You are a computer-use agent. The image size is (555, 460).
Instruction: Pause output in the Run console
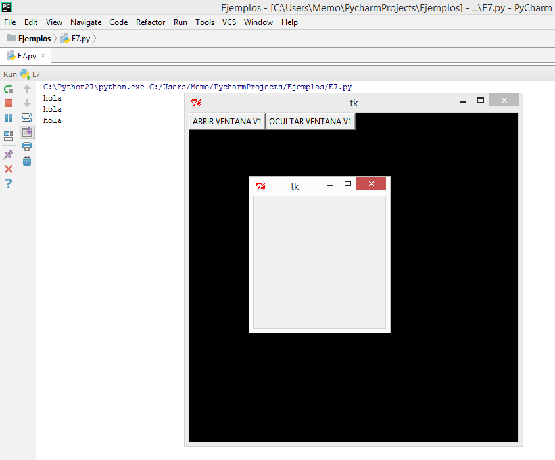coord(8,117)
